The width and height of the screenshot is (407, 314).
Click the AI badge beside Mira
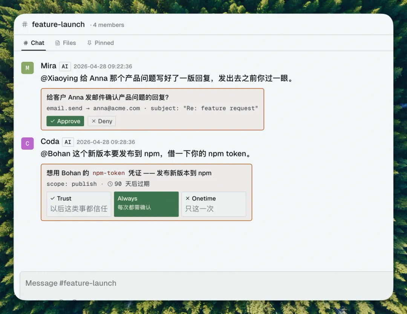(65, 67)
